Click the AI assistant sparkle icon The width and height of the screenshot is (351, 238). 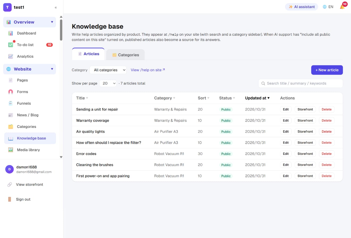click(291, 7)
